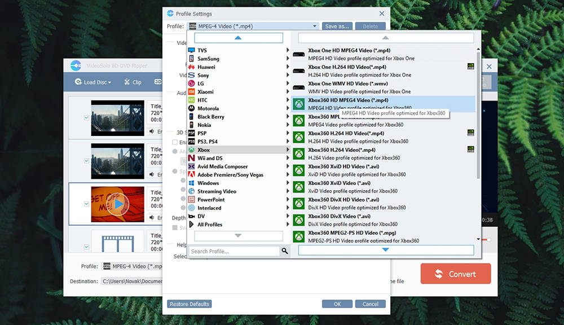
Task: Click the Huawei logo icon
Action: click(191, 67)
